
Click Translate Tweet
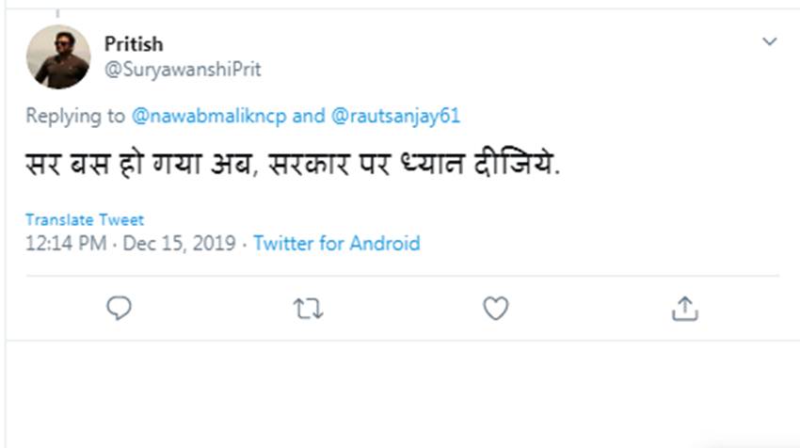pyautogui.click(x=85, y=220)
